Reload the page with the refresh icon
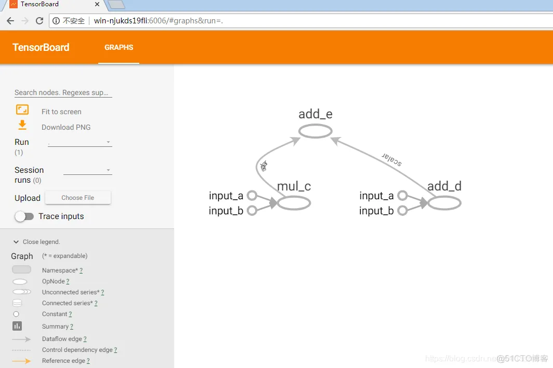The image size is (553, 368). point(39,21)
